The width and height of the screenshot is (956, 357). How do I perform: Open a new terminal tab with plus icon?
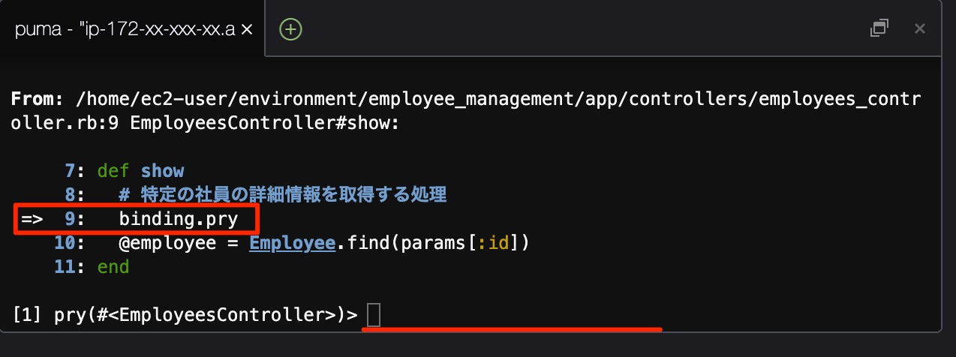pyautogui.click(x=290, y=29)
